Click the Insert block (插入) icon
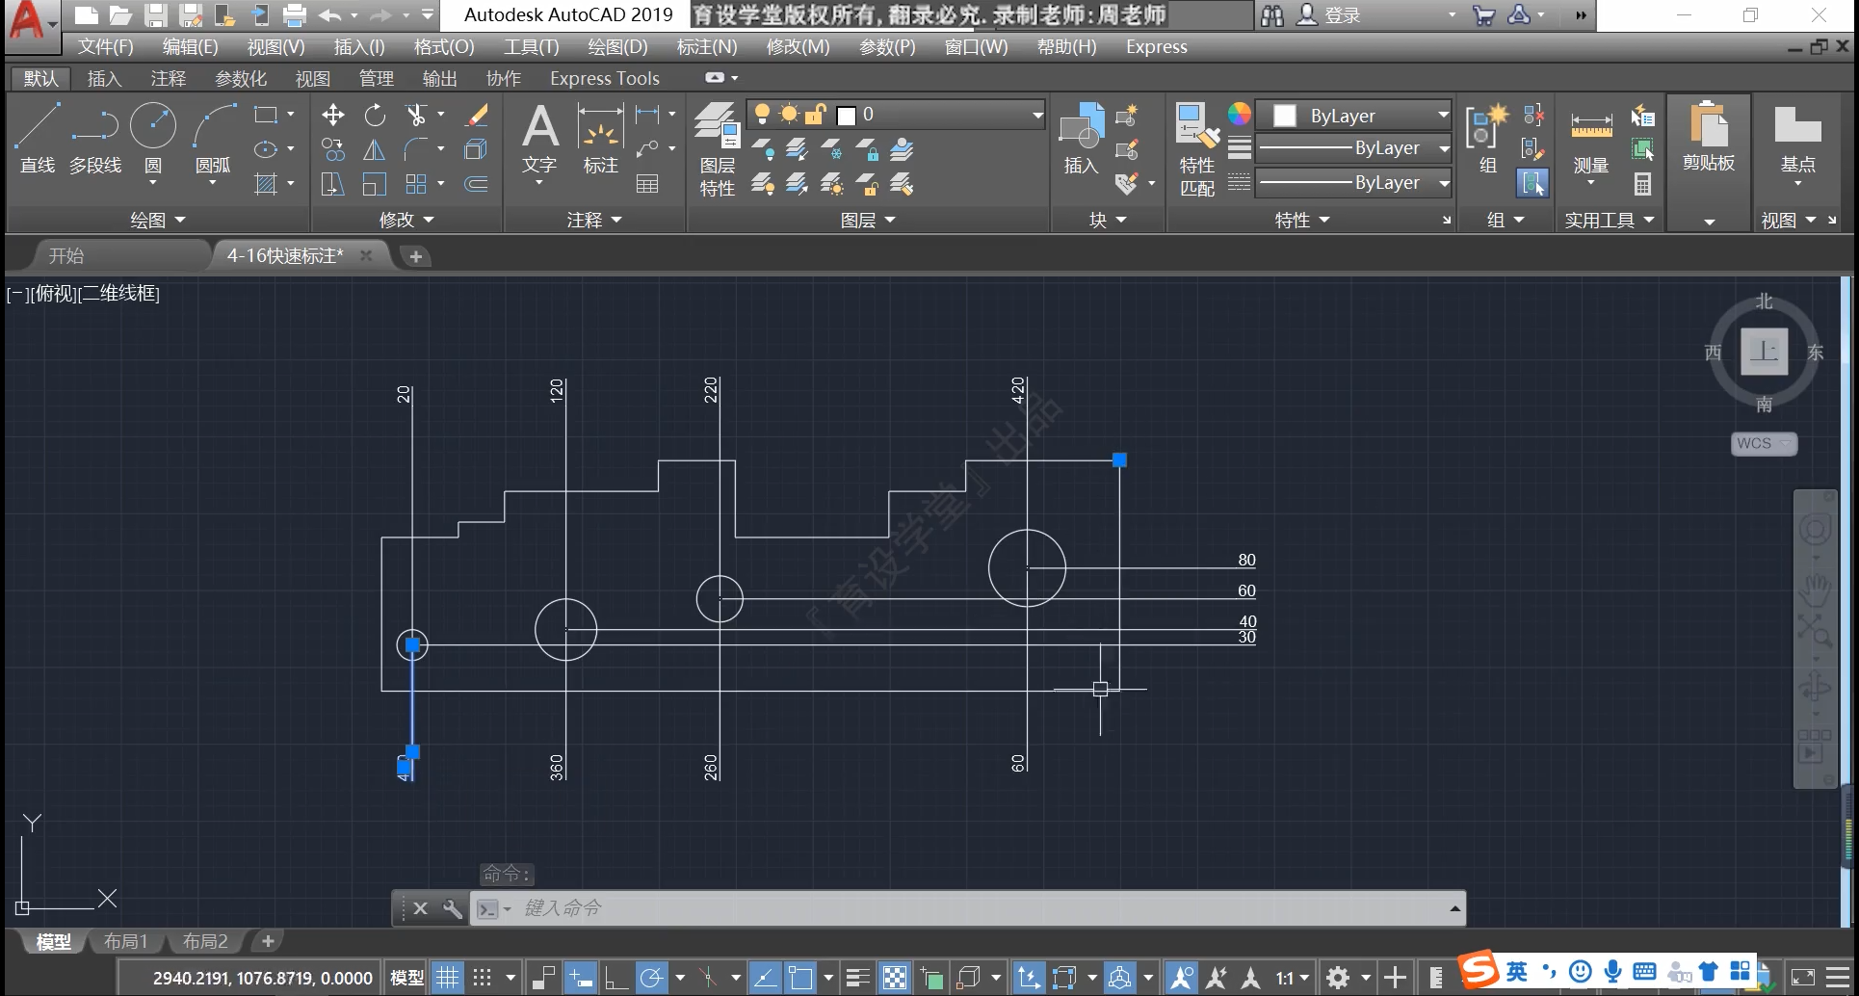Screen dimensions: 1859x996 click(1081, 140)
